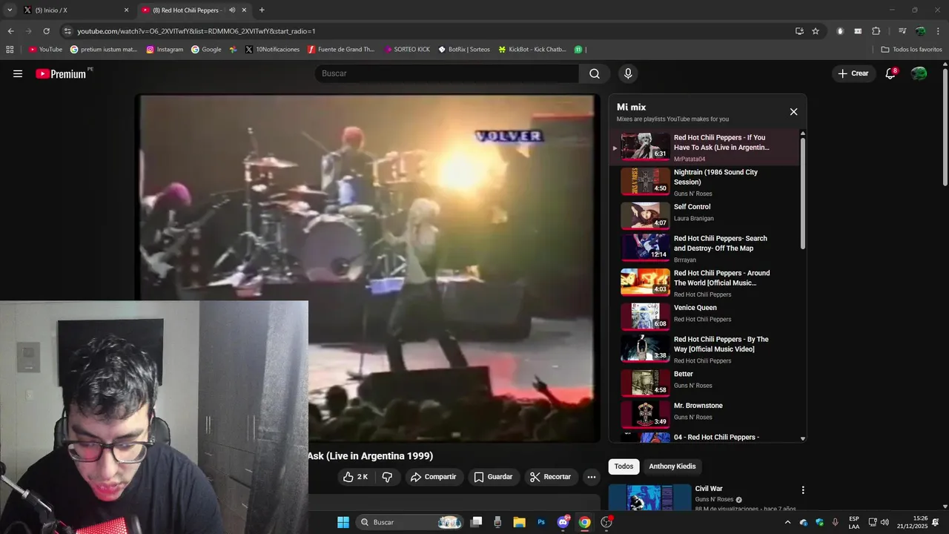This screenshot has width=949, height=534.
Task: Mute the Red Hot Chili Peppers tab audio
Action: (232, 10)
